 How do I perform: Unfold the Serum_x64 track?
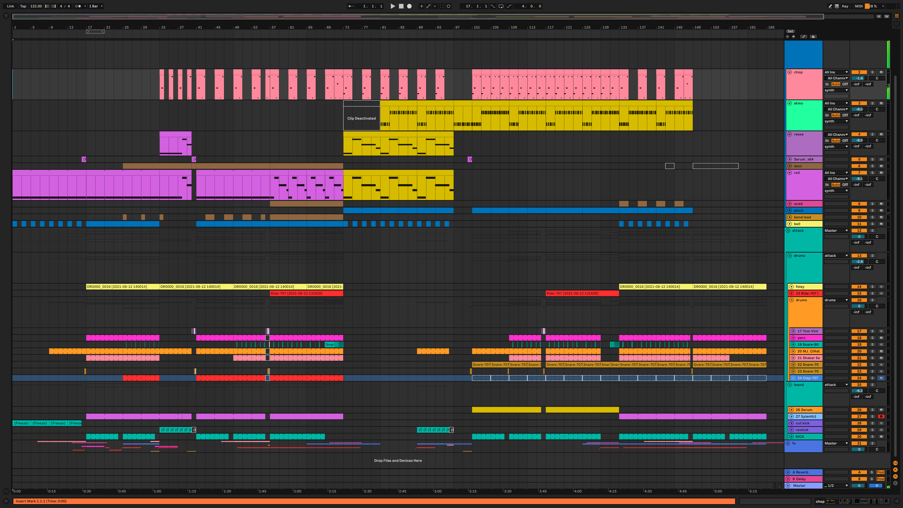click(x=790, y=159)
